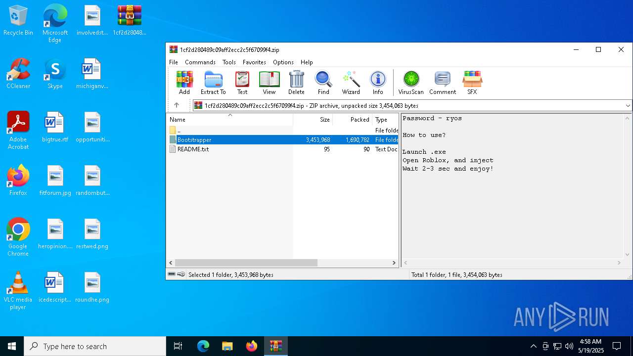Select the restwed.png desktop file
The width and height of the screenshot is (633, 356).
92,234
